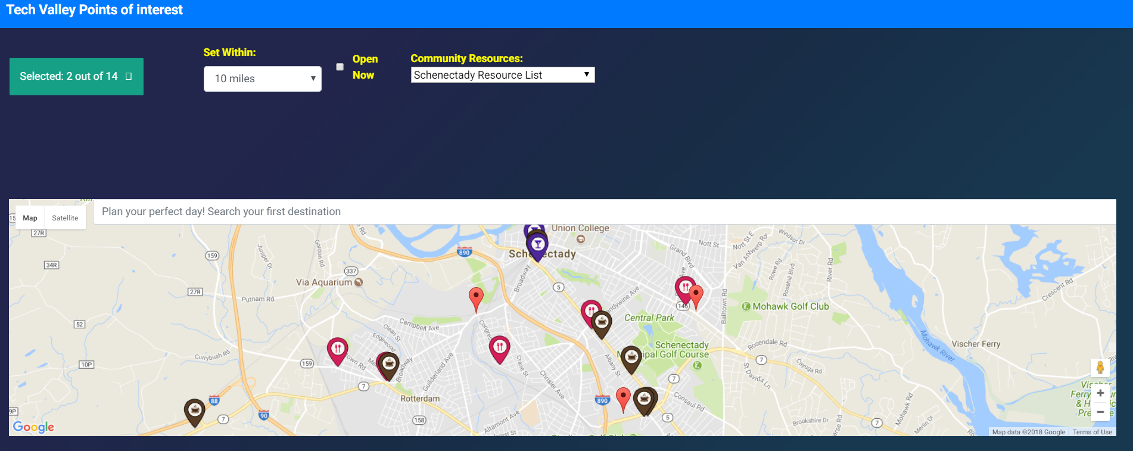Click the Google logo on the map
This screenshot has width=1133, height=451.
[x=33, y=427]
